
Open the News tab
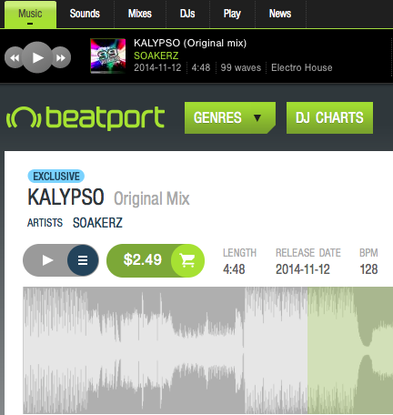tap(280, 14)
